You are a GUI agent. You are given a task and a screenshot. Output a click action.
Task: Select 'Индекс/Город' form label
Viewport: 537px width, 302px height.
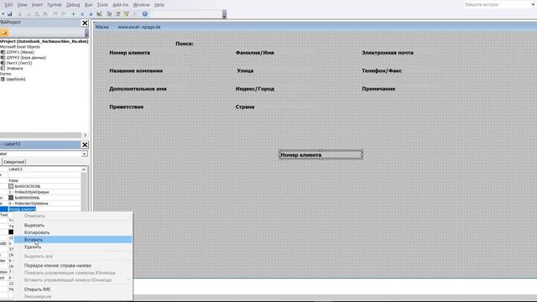click(x=255, y=89)
